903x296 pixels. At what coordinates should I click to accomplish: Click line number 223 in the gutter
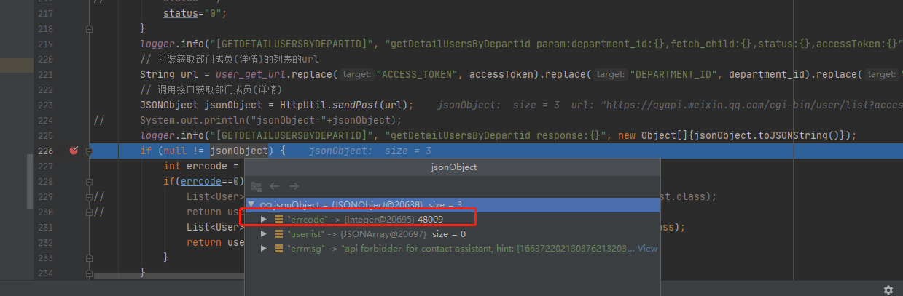[47, 105]
